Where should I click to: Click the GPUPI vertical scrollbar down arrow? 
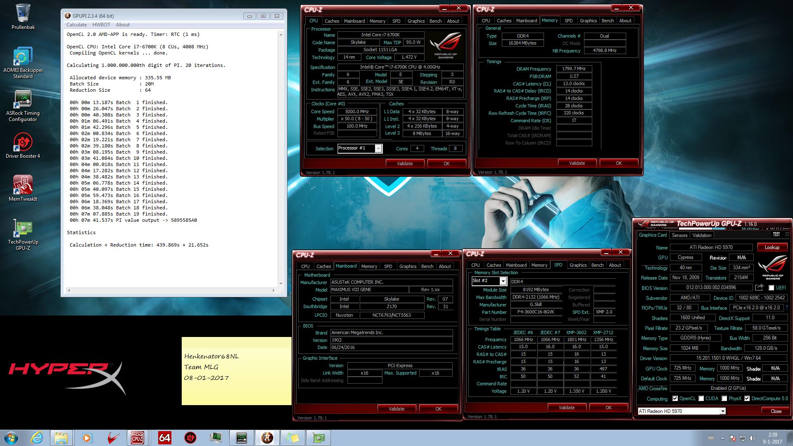[281, 284]
